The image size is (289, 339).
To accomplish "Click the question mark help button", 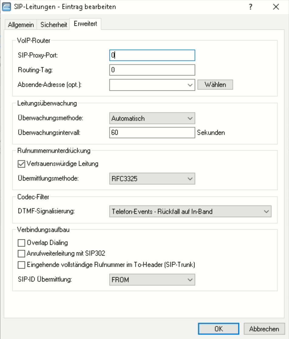I will pos(251,7).
